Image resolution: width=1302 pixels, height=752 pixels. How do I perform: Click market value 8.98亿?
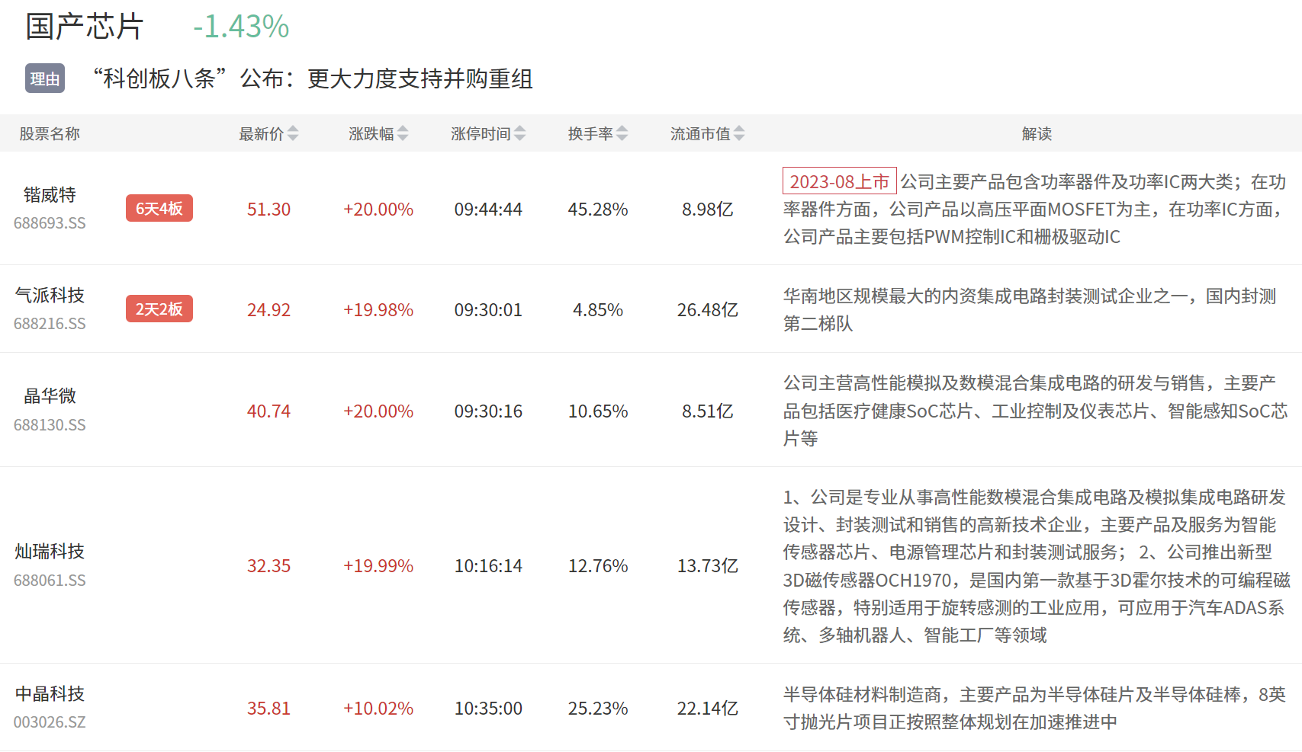[x=708, y=210]
